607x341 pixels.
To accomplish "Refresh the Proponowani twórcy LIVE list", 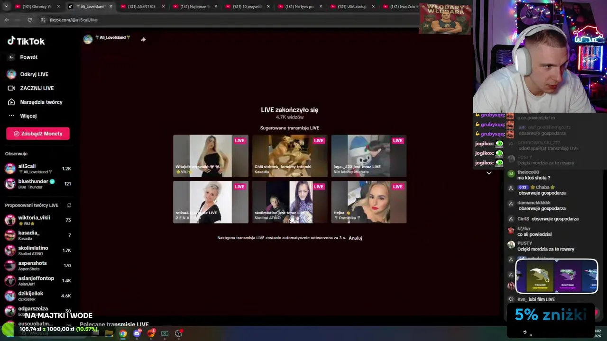I will (69, 205).
